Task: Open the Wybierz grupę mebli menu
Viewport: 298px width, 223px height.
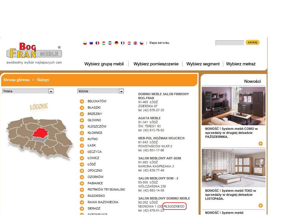Action: 104,64
